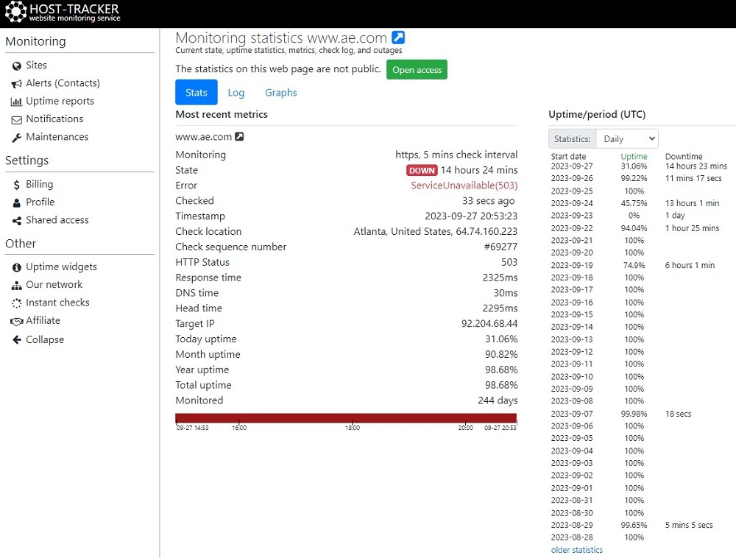736x558 pixels.
Task: Click the wrench icon beside Maintenances
Action: (16, 138)
